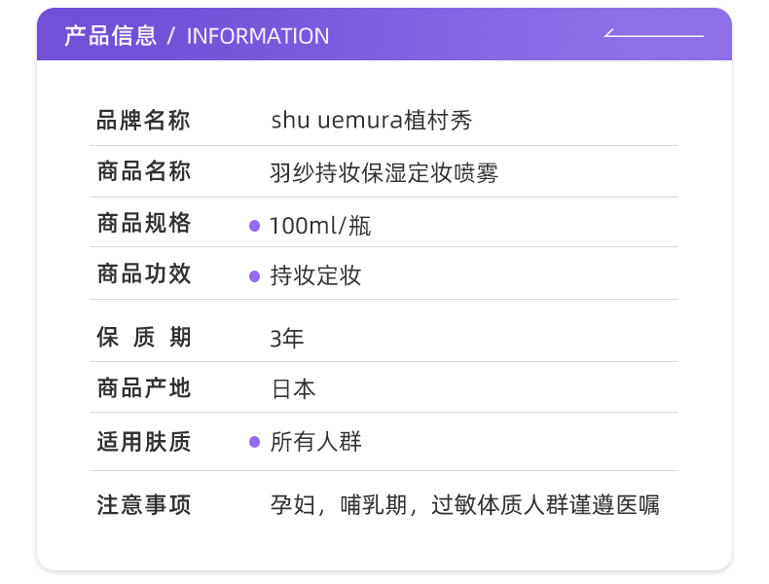Click the INFORMATION header text

(258, 37)
